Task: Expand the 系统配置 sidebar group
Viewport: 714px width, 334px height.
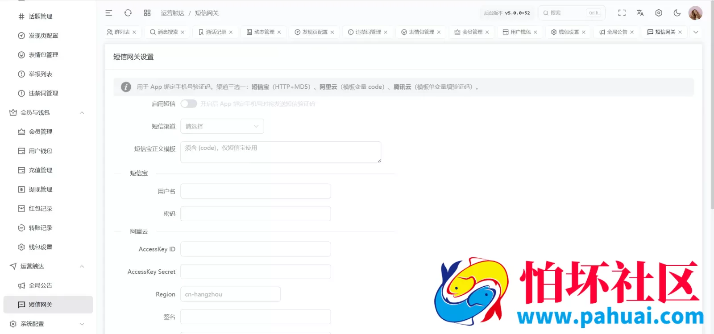Action: tap(48, 324)
